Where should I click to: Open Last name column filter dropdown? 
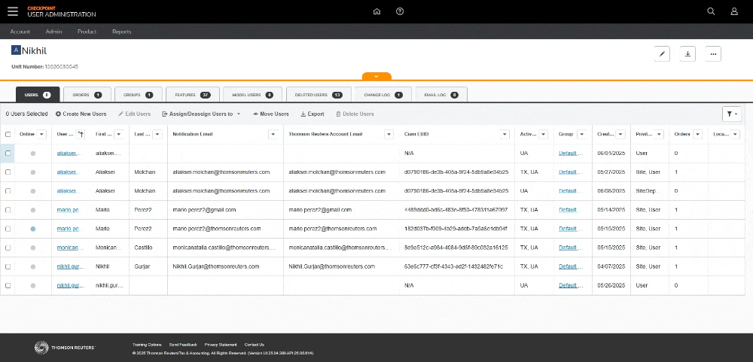(157, 135)
